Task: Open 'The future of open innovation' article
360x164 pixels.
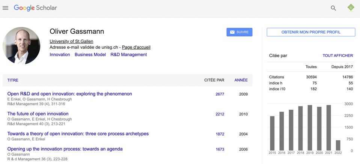Action: coord(38,114)
